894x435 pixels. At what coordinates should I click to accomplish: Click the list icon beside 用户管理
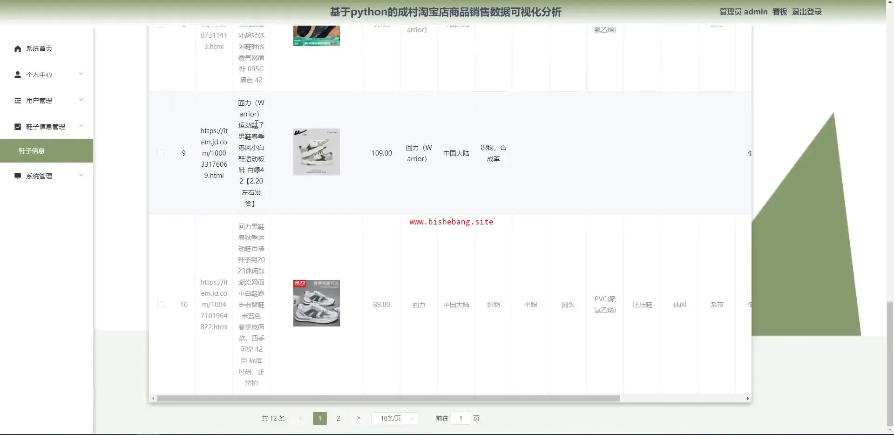coord(18,101)
